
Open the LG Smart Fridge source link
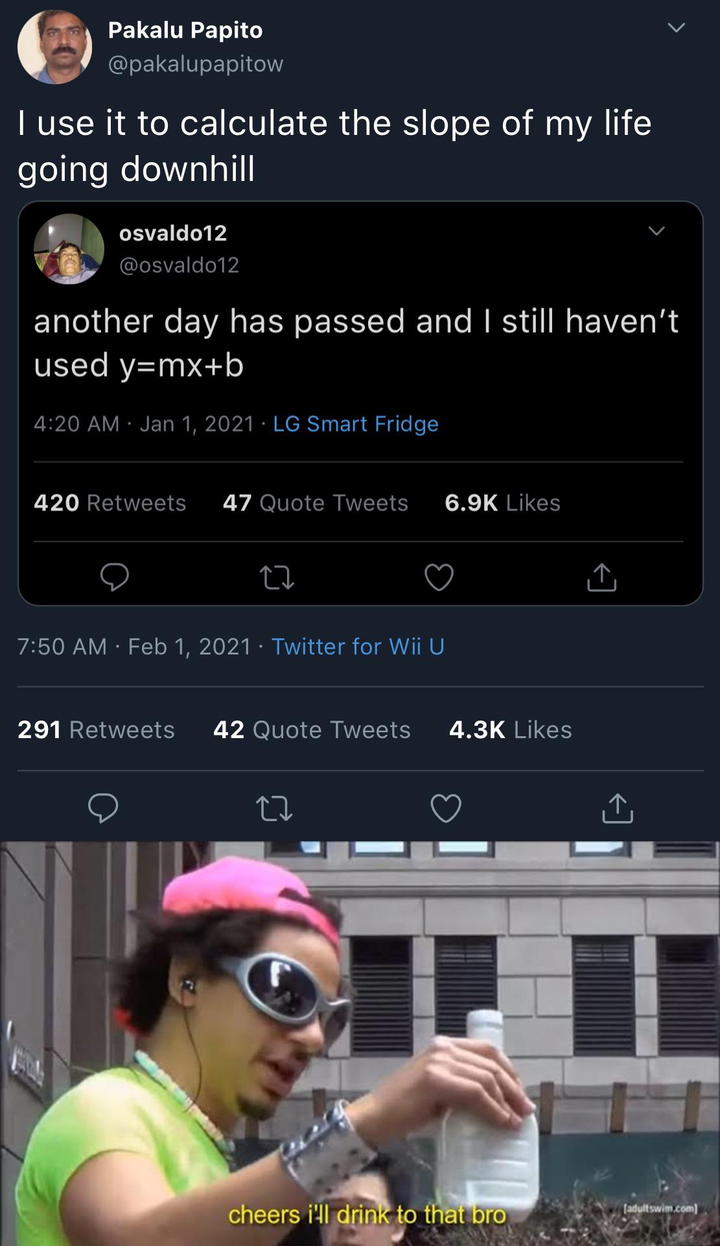[356, 424]
